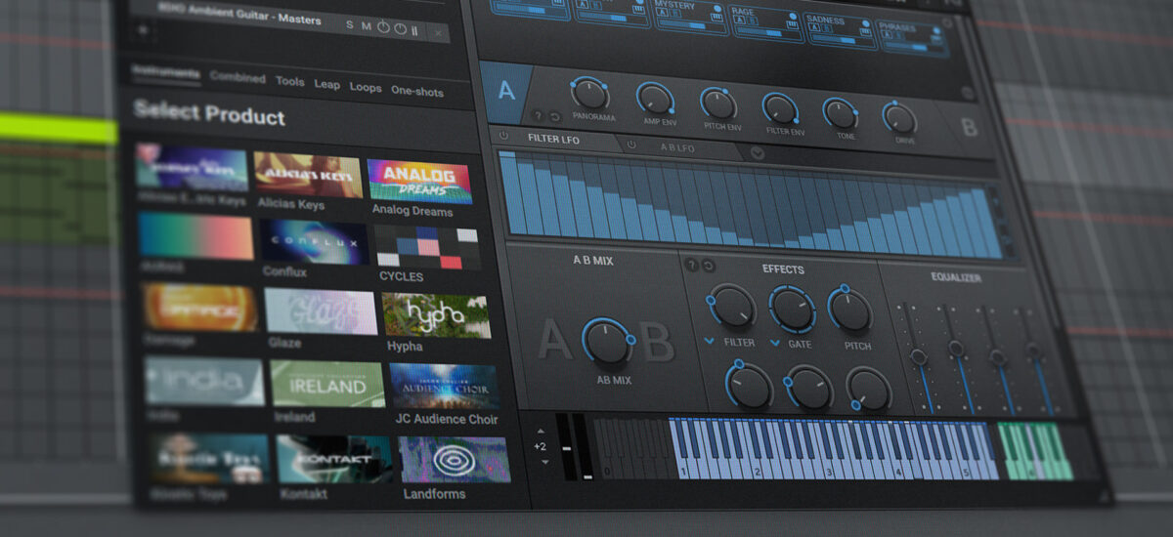Select the One-shots tab
Screen dimensions: 1173x537
coord(417,92)
